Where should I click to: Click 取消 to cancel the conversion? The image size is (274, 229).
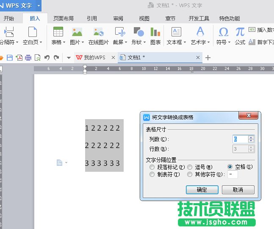tap(238, 190)
